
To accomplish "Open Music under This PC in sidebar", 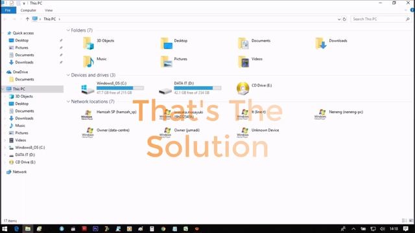I will (20, 126).
